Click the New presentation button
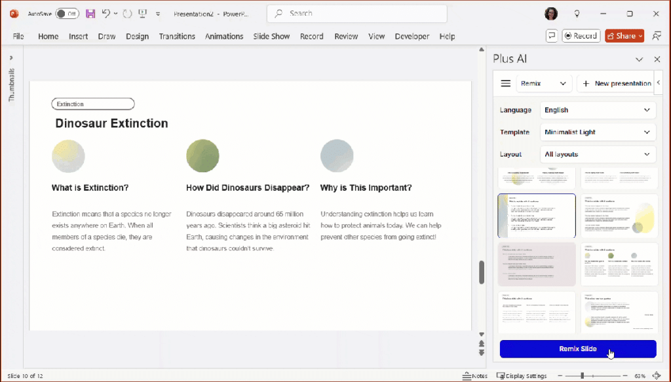The width and height of the screenshot is (671, 382). pyautogui.click(x=616, y=84)
